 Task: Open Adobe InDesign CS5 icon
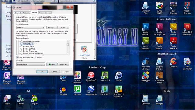coord(159,29)
